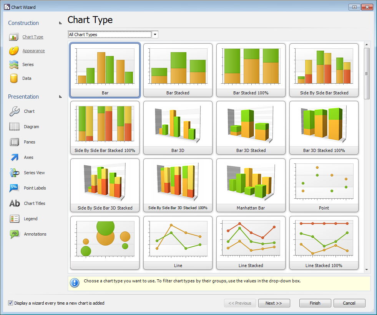Select Side By Side Bar Stacked 100% chart
This screenshot has height=315, width=377.
[105, 128]
